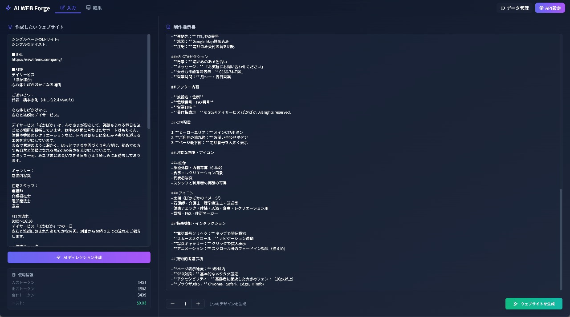
Task: Click the document icon beside 制作指示書 header
Action: [x=168, y=27]
